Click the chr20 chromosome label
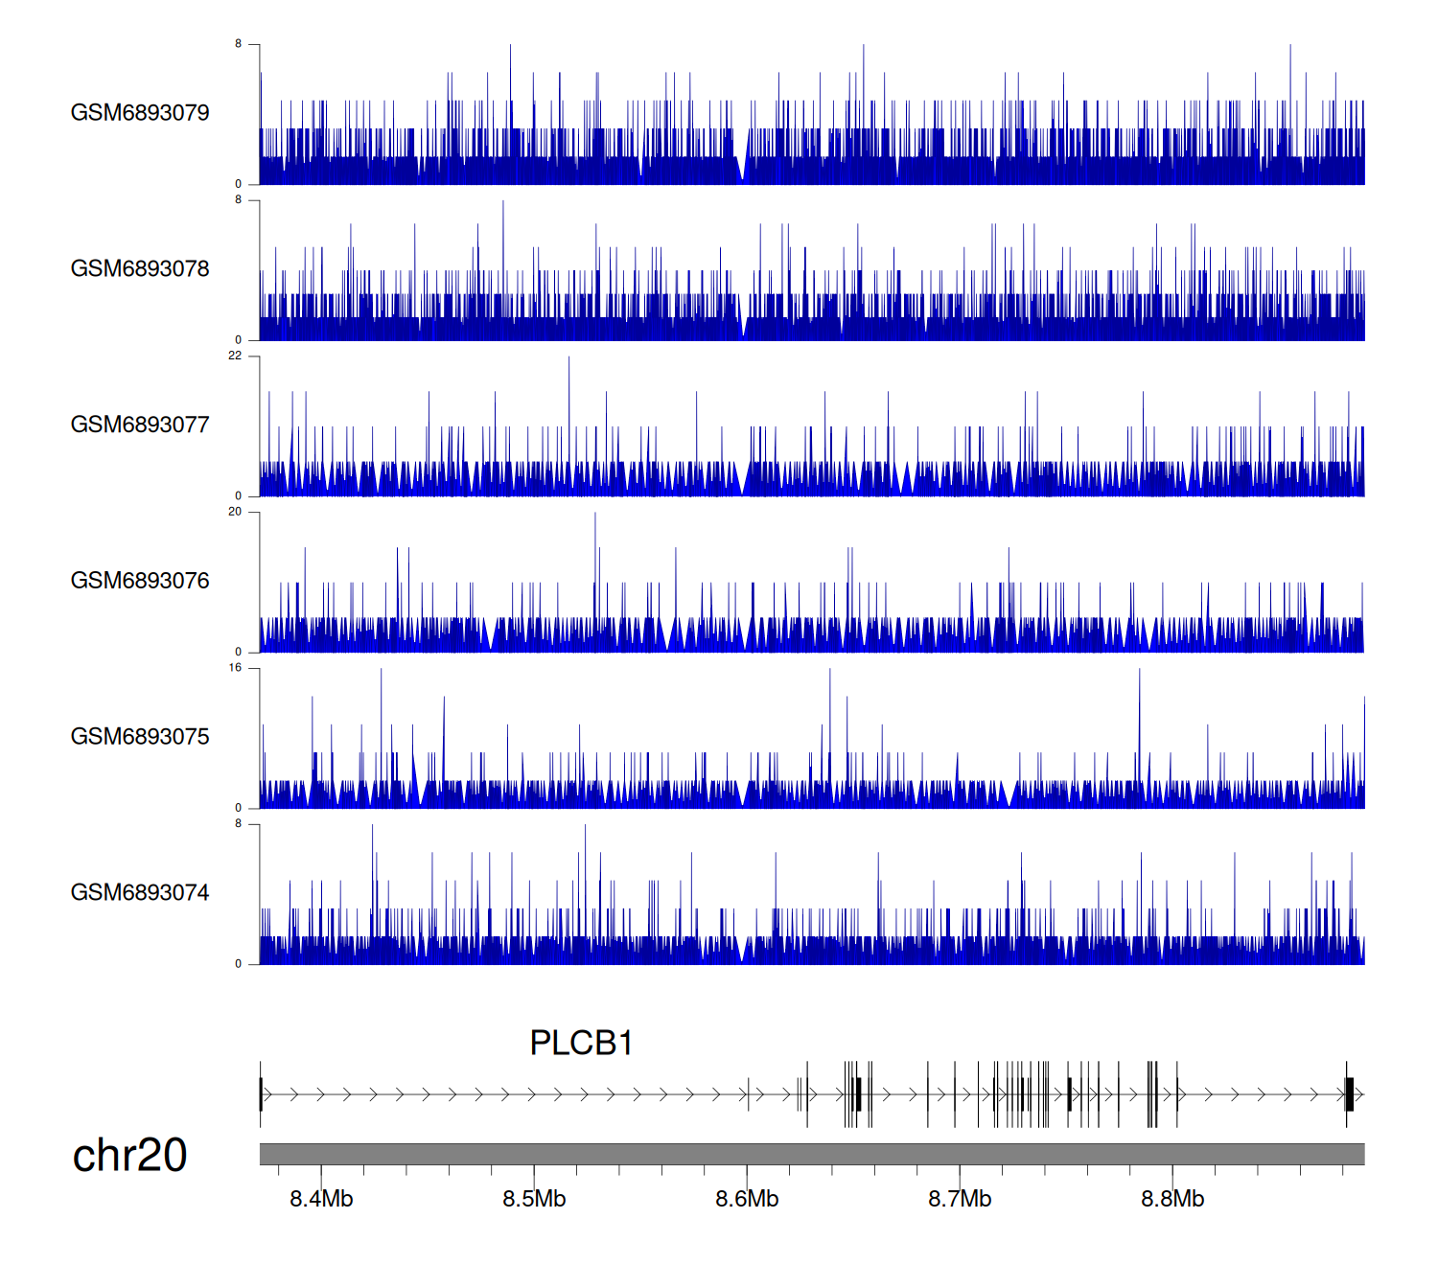The width and height of the screenshot is (1438, 1265). [x=129, y=1156]
